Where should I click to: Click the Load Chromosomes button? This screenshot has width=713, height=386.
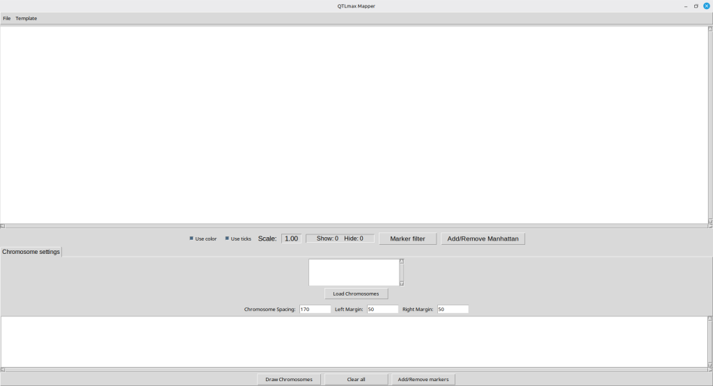[x=356, y=293]
